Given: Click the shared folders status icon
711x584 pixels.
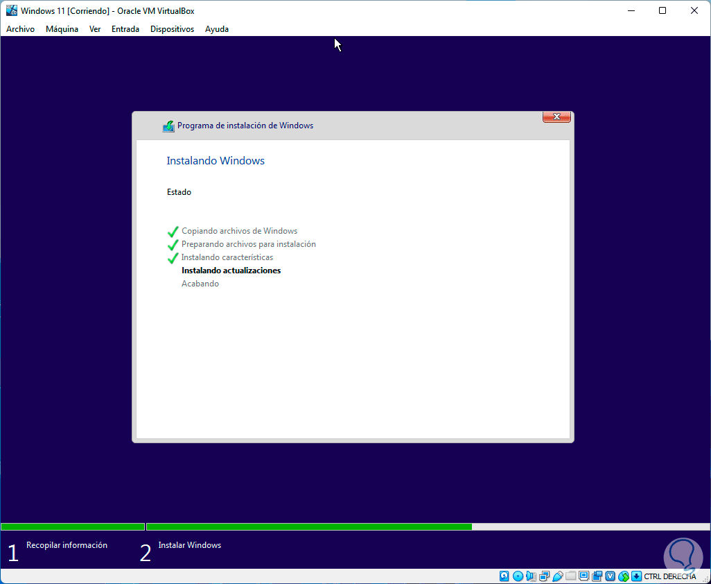Looking at the screenshot, I should coord(571,576).
